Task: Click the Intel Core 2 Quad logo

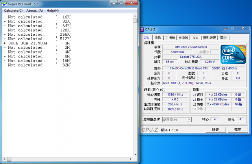Action: (x=233, y=54)
